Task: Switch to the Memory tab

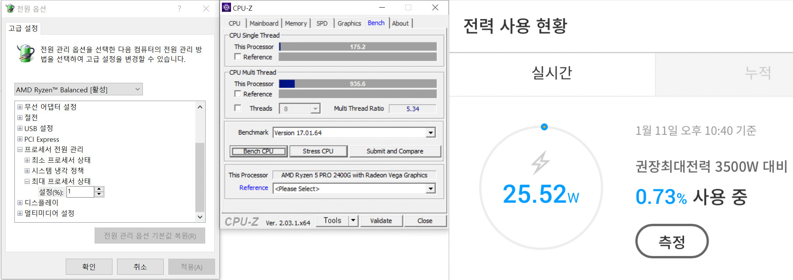Action: (x=296, y=23)
